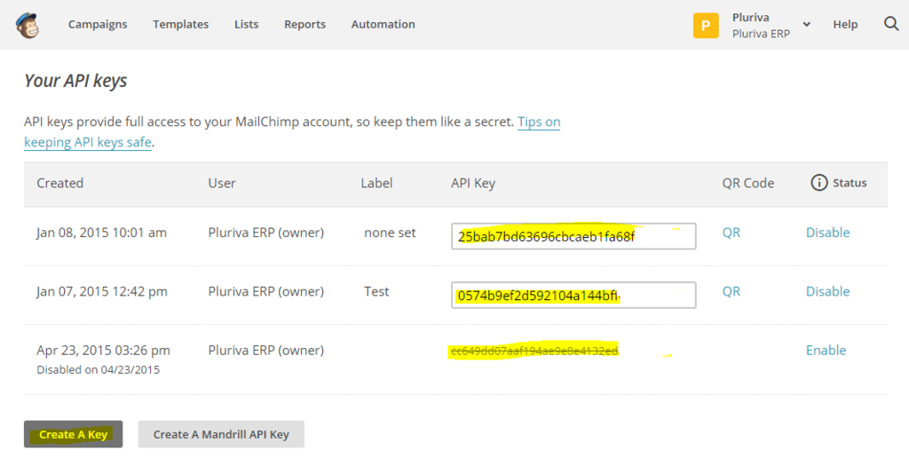
Task: Disable the Test labeled API key
Action: tap(827, 291)
